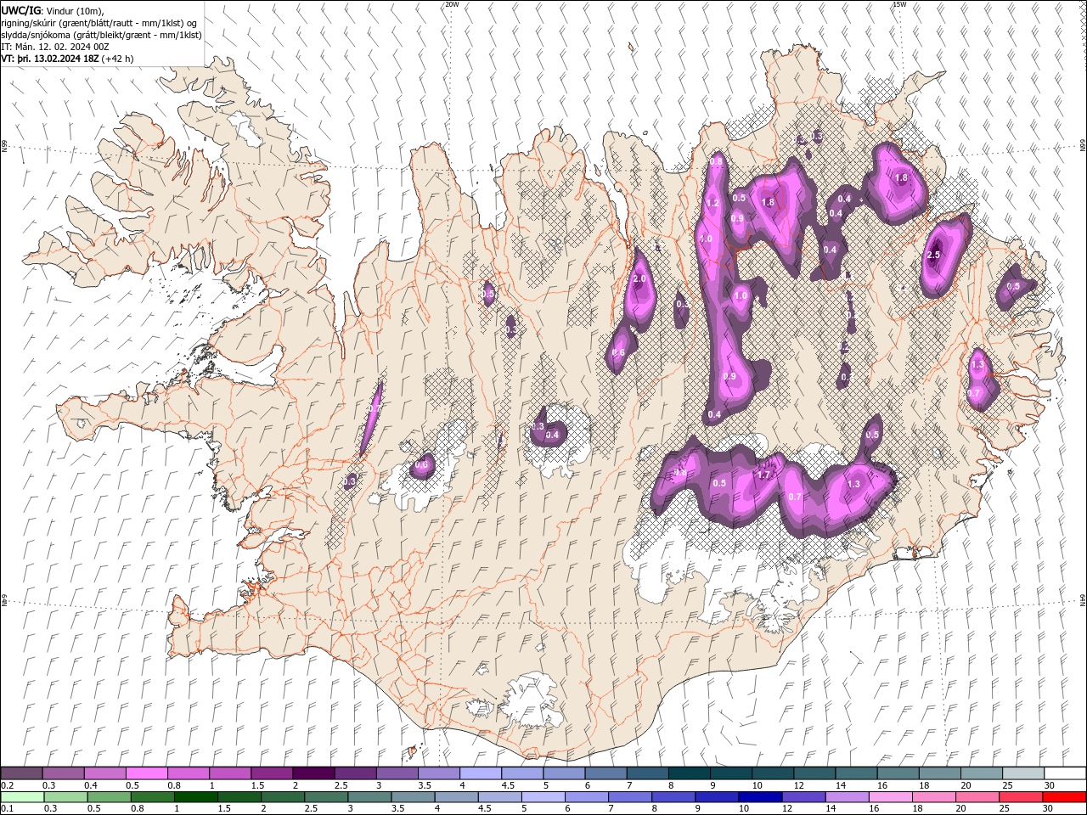
Task: Click the pale green 0.1–0.3 rain legend swatch
Action: 22,797
